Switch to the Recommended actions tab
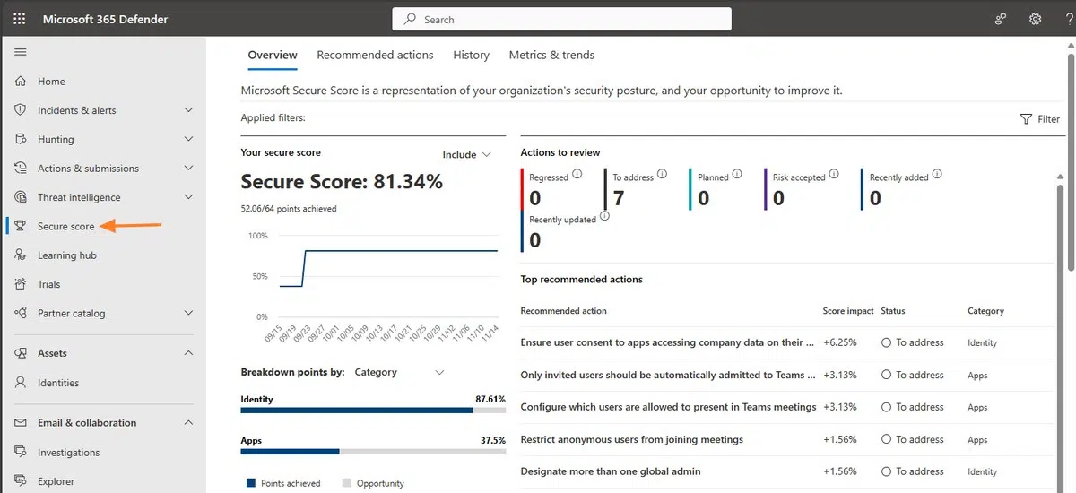The image size is (1076, 493). click(x=375, y=55)
